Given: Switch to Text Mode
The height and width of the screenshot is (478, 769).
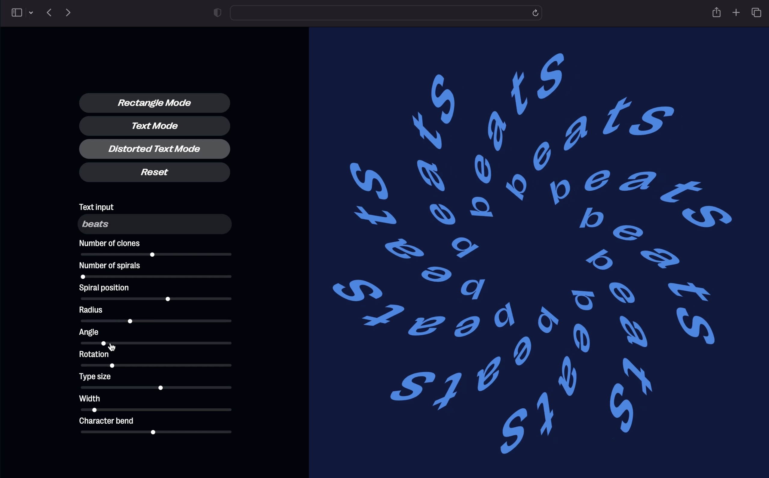Looking at the screenshot, I should (155, 126).
